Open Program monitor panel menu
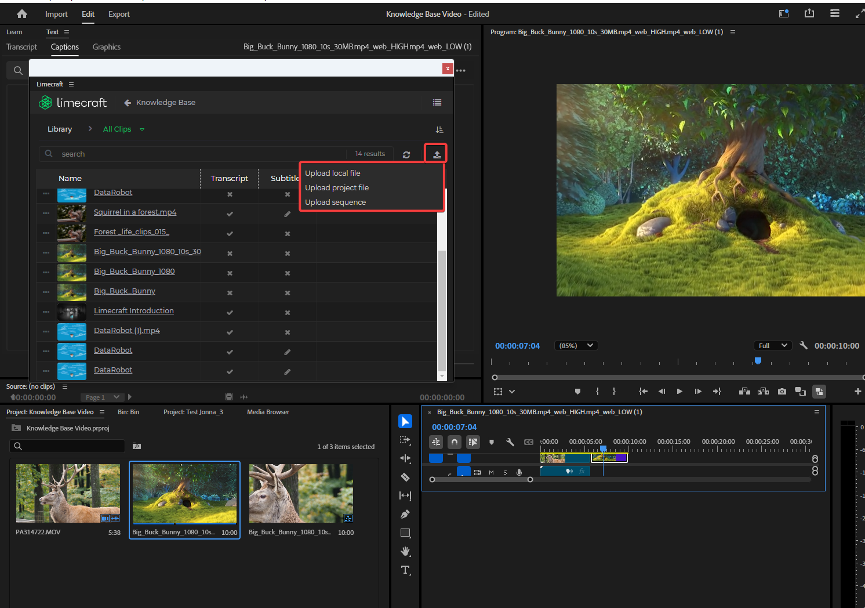The height and width of the screenshot is (608, 865). 733,32
